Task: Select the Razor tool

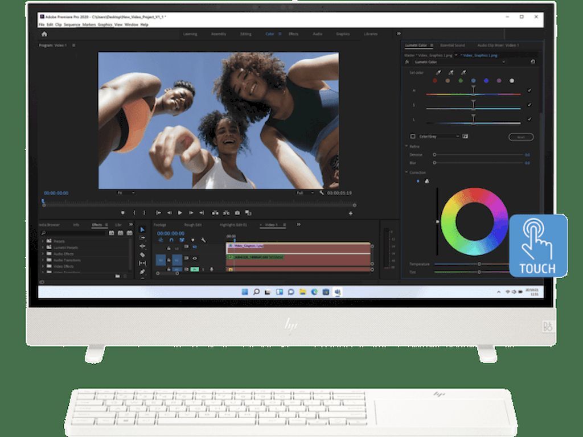Action: [x=142, y=254]
